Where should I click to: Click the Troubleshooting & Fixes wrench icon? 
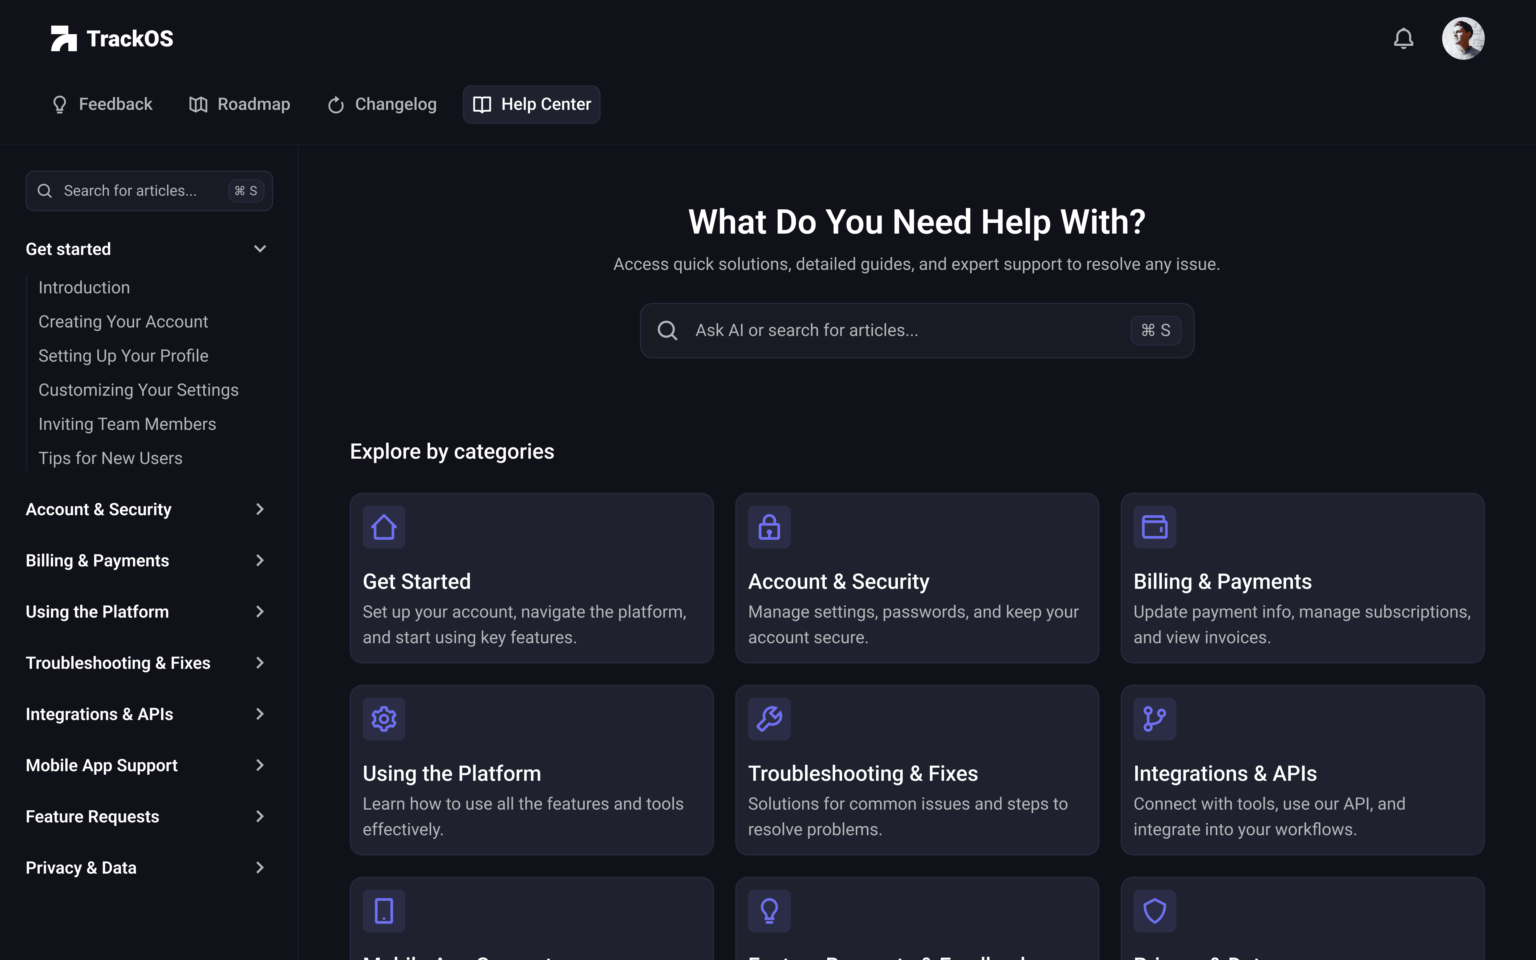tap(769, 719)
